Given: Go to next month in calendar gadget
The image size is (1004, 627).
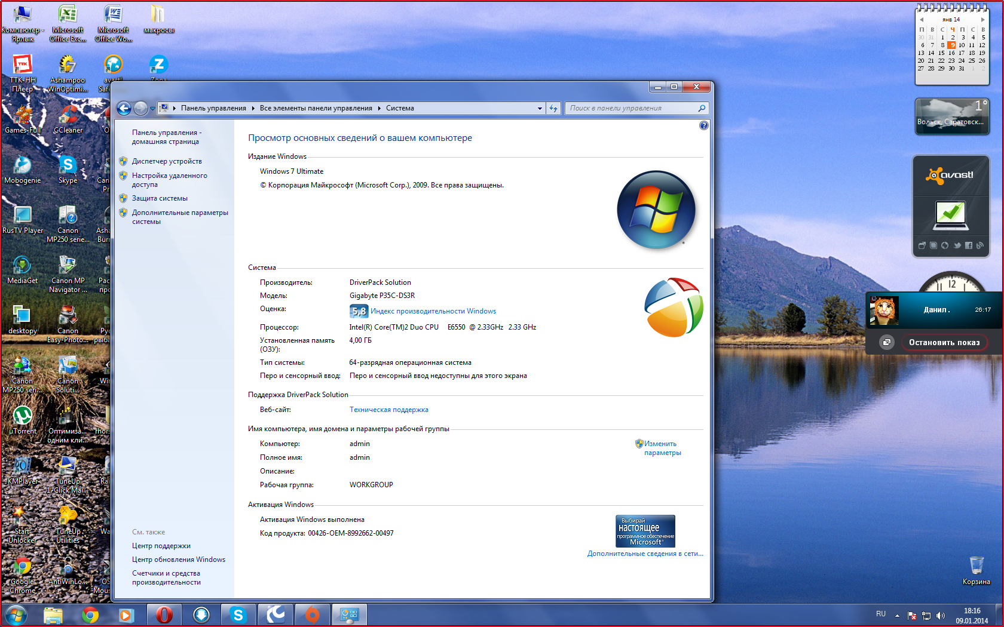Looking at the screenshot, I should (x=982, y=20).
